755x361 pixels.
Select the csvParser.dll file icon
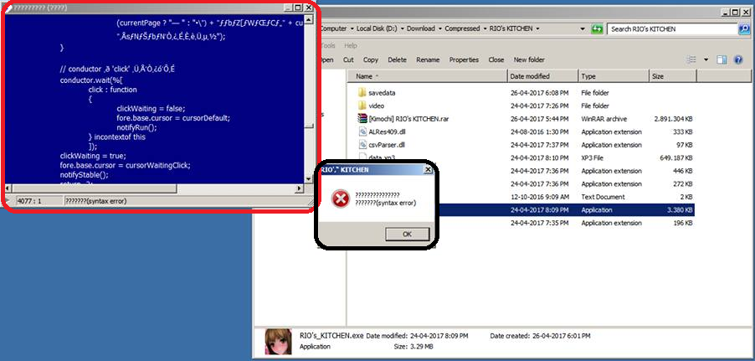coord(362,145)
